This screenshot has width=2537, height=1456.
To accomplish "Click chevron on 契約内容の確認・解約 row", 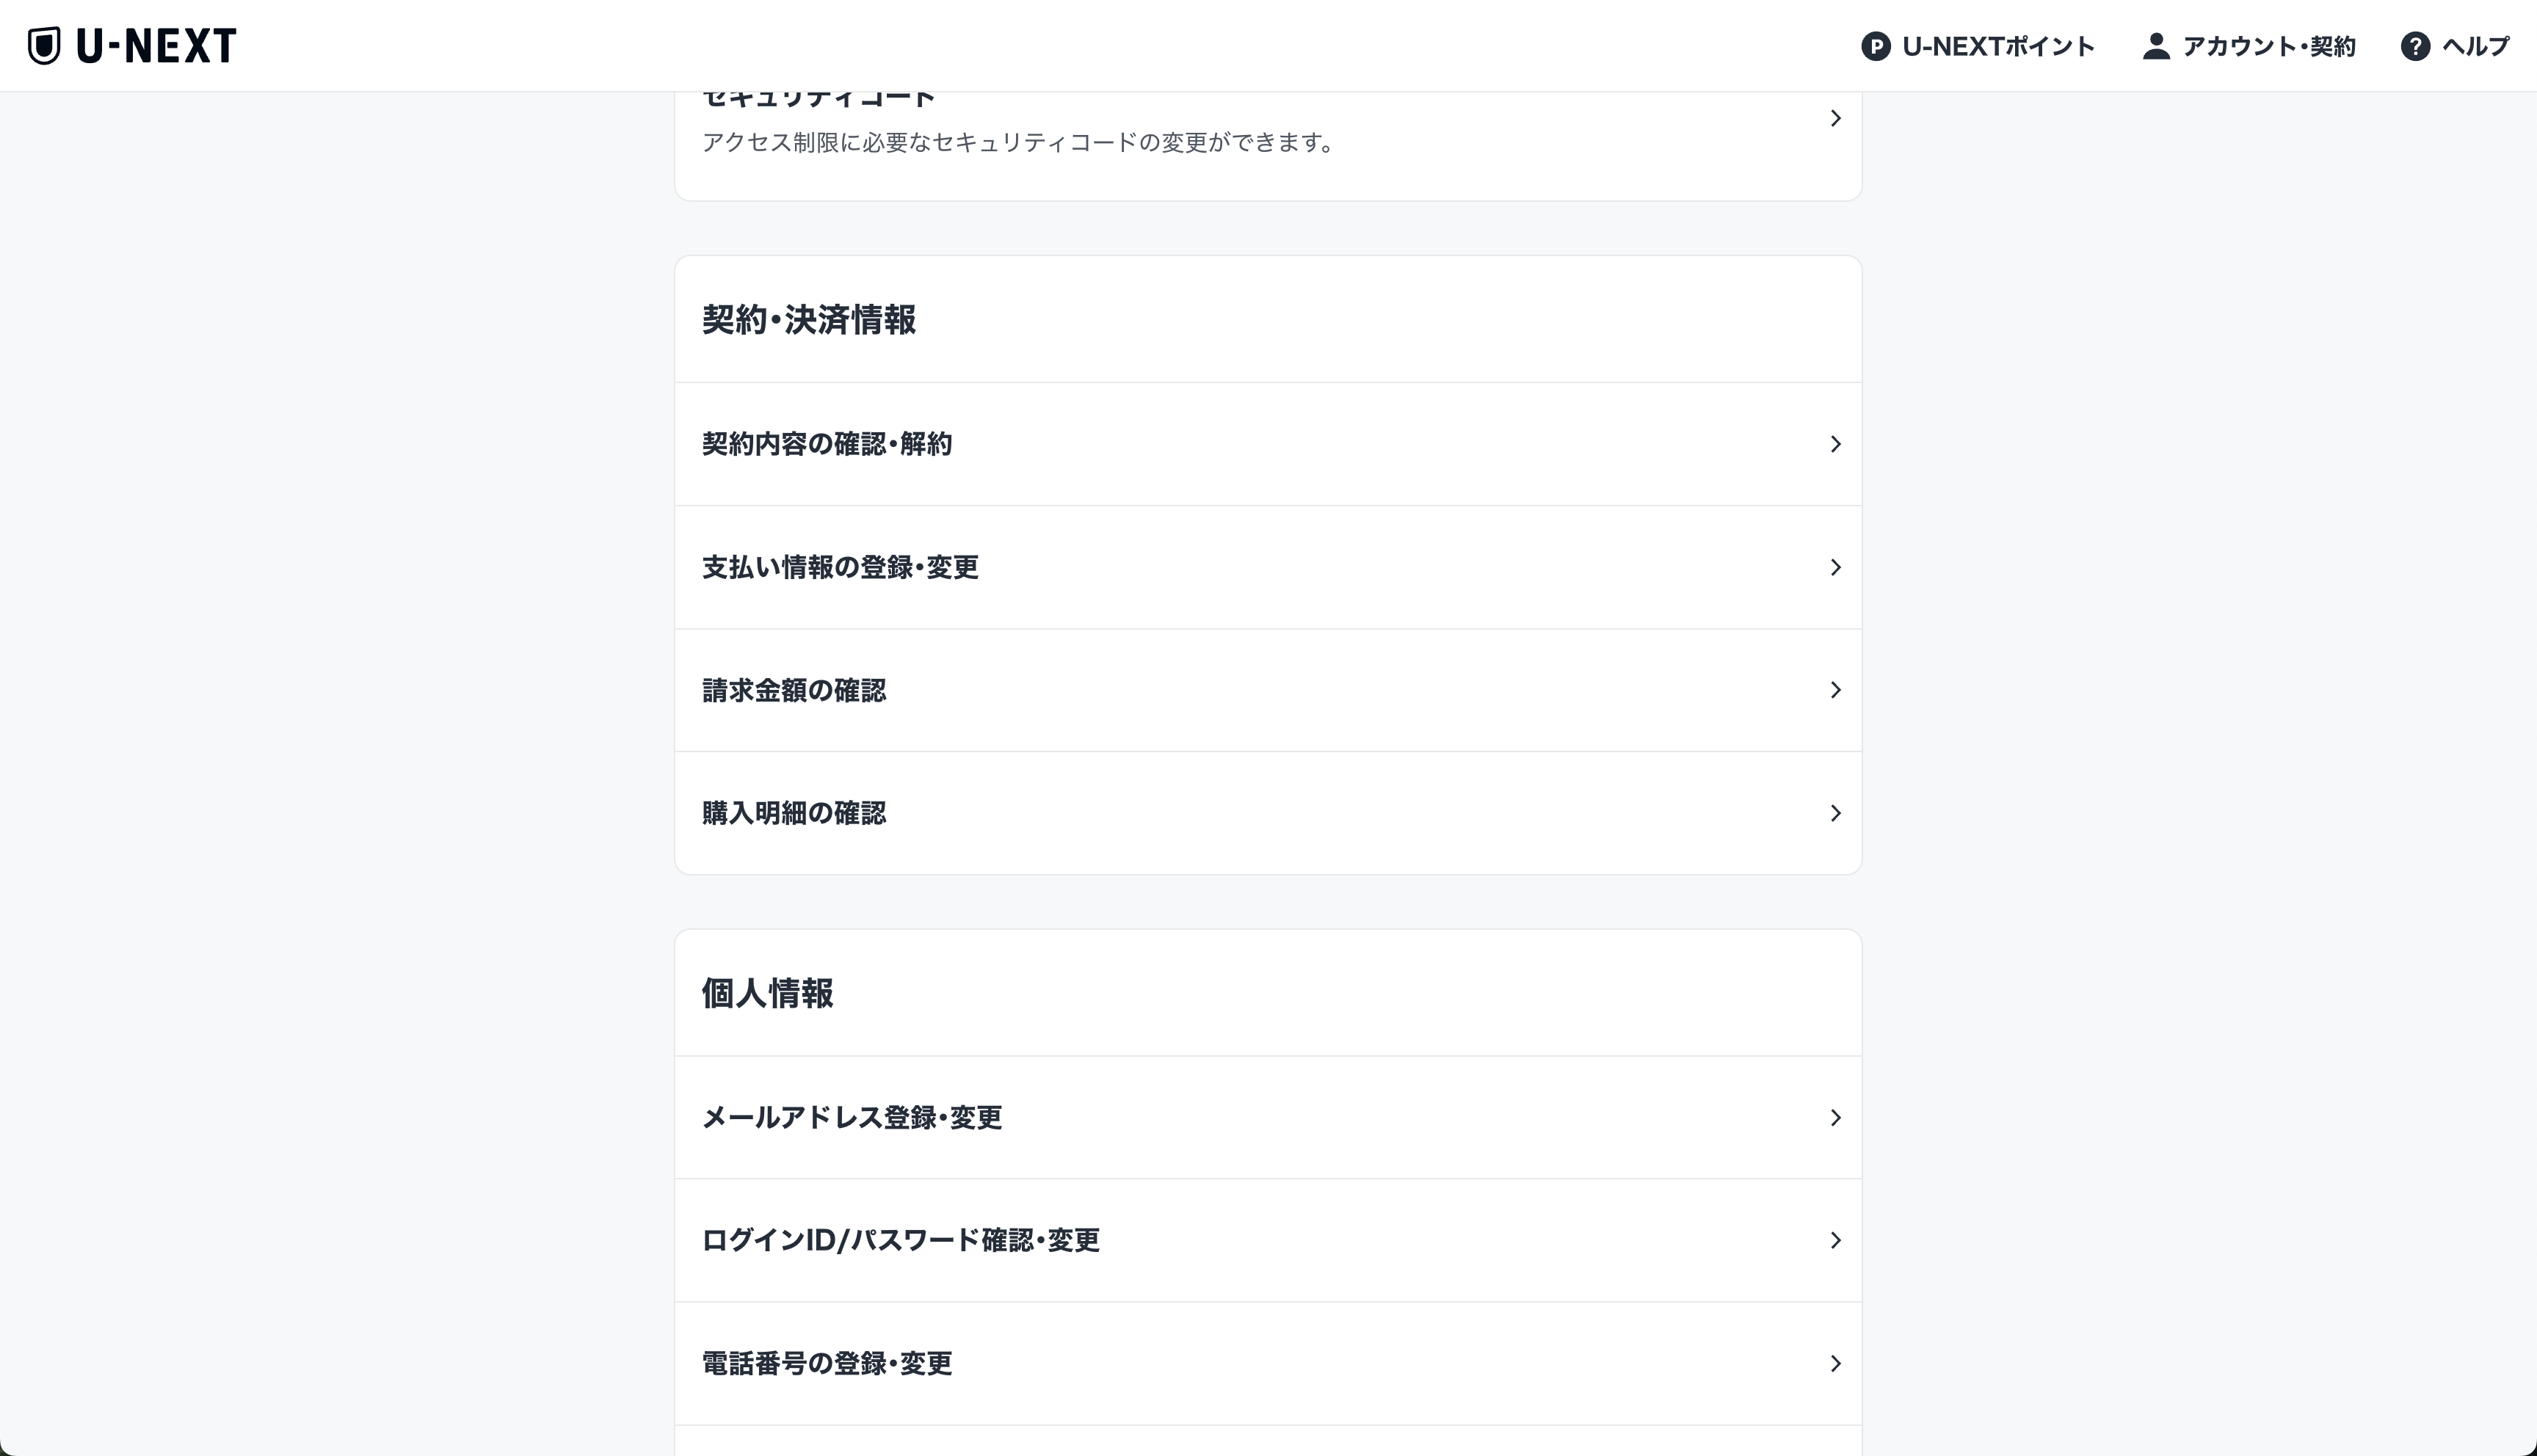I will point(1835,444).
